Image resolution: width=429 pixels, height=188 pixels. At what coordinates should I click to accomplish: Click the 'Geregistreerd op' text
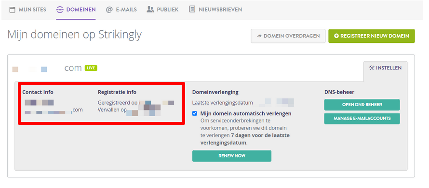pos(118,103)
